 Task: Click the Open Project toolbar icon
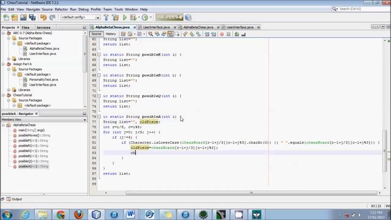[23, 18]
